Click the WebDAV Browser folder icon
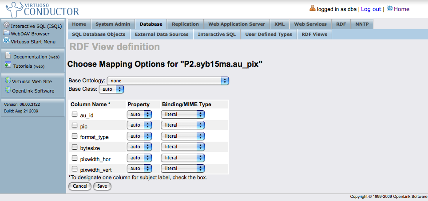This screenshot has height=201, width=428. tap(7, 33)
